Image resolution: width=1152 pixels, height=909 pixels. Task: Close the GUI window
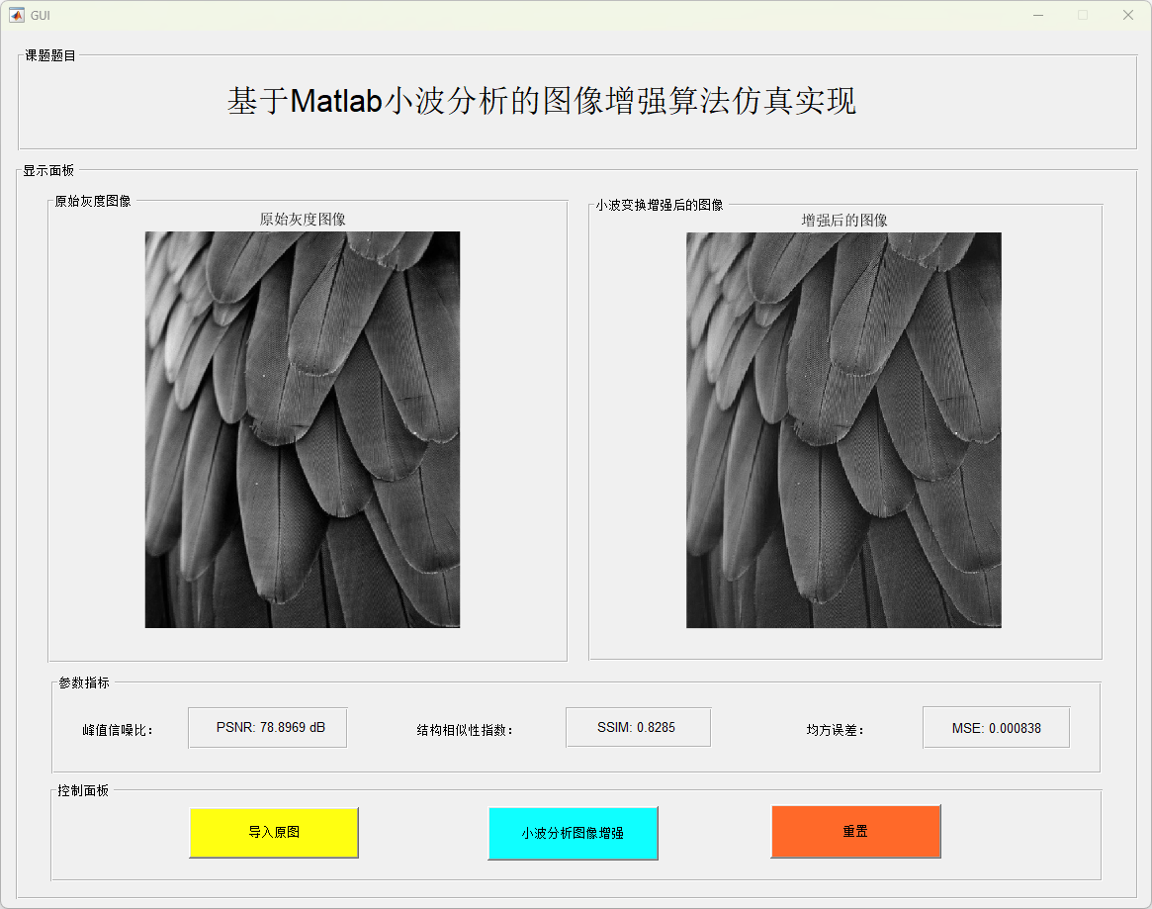tap(1127, 16)
